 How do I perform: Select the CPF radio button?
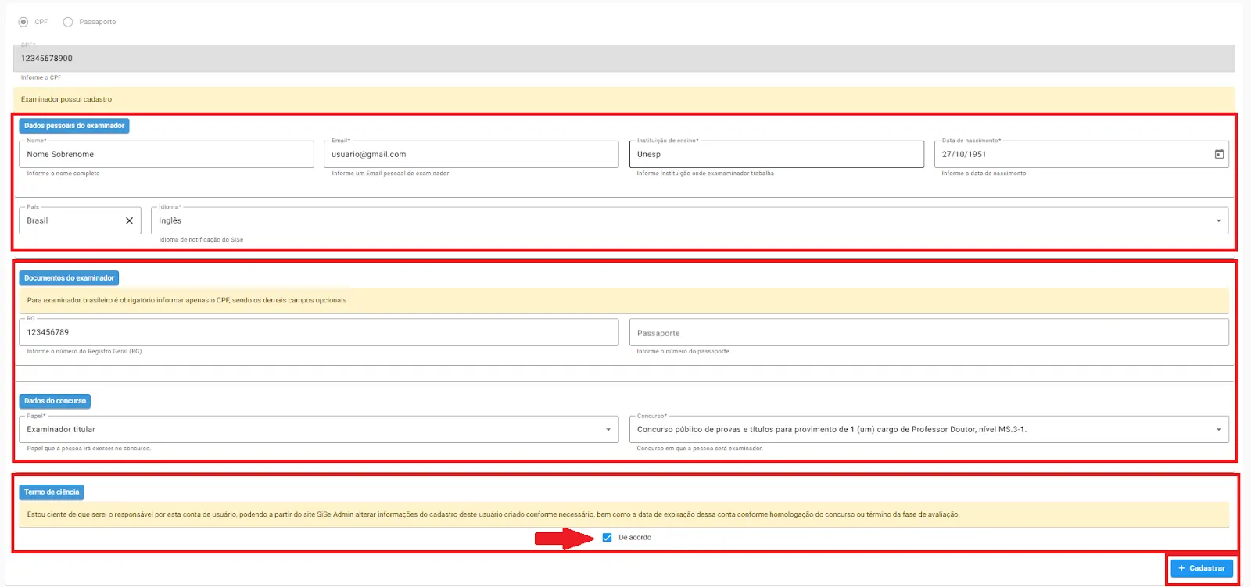(x=23, y=22)
